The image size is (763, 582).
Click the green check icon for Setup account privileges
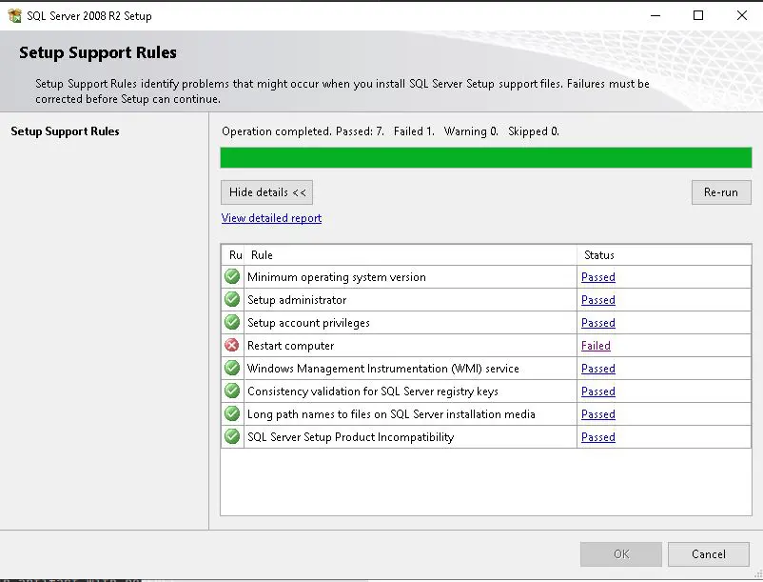[232, 322]
